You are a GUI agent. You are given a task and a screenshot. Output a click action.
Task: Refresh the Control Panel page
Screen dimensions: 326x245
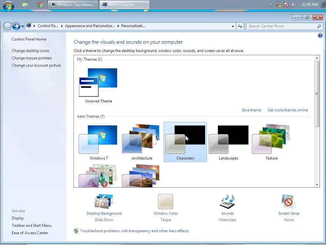(240, 26)
